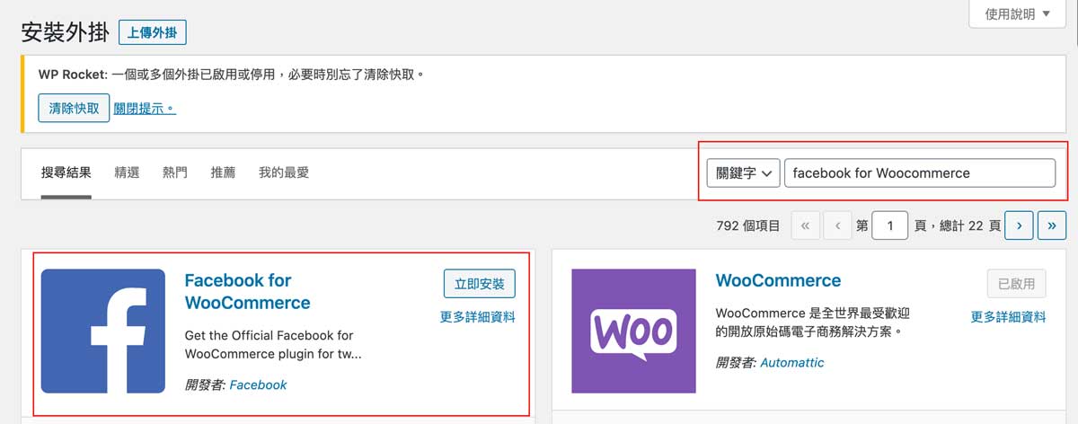Screen dimensions: 1078x424
Task: Click the current page number field
Action: pyautogui.click(x=891, y=225)
